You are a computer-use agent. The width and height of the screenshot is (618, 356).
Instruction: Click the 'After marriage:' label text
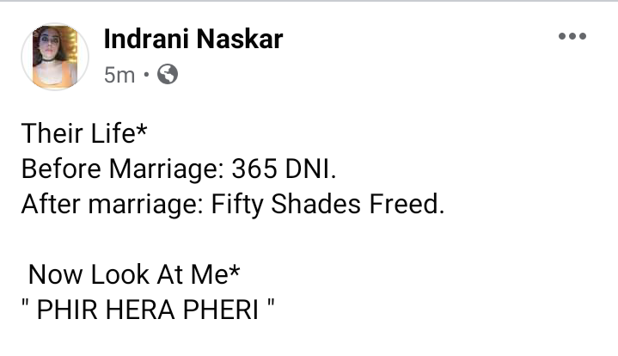coord(113,204)
